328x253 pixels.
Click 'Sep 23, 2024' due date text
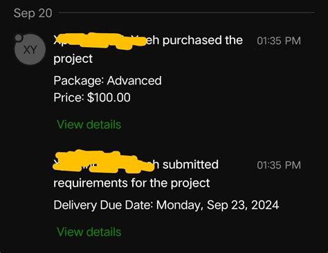243,205
